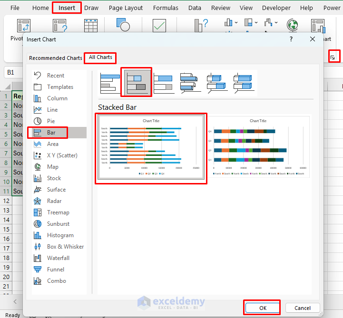Open the Recent chart category
The height and width of the screenshot is (318, 343).
coord(59,76)
